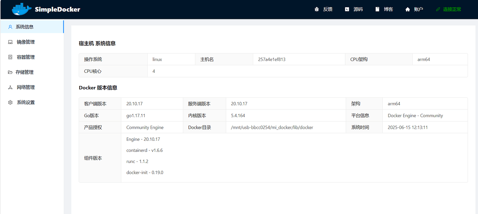The width and height of the screenshot is (478, 214).
Task: Select the CPU核心 value 4
Action: click(x=308, y=71)
